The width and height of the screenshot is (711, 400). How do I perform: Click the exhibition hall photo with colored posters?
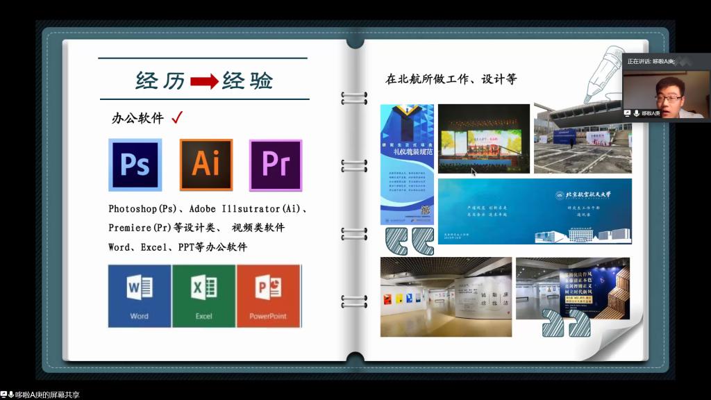tap(446, 297)
